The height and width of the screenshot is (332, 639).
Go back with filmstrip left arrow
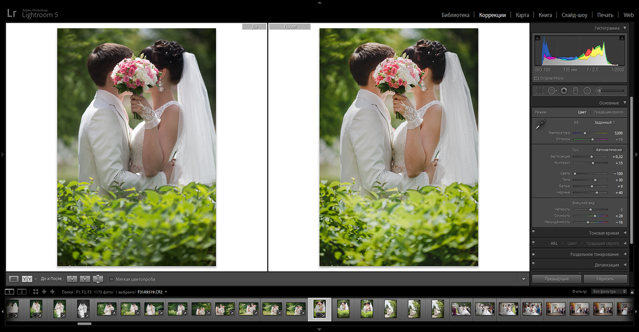pos(44,292)
